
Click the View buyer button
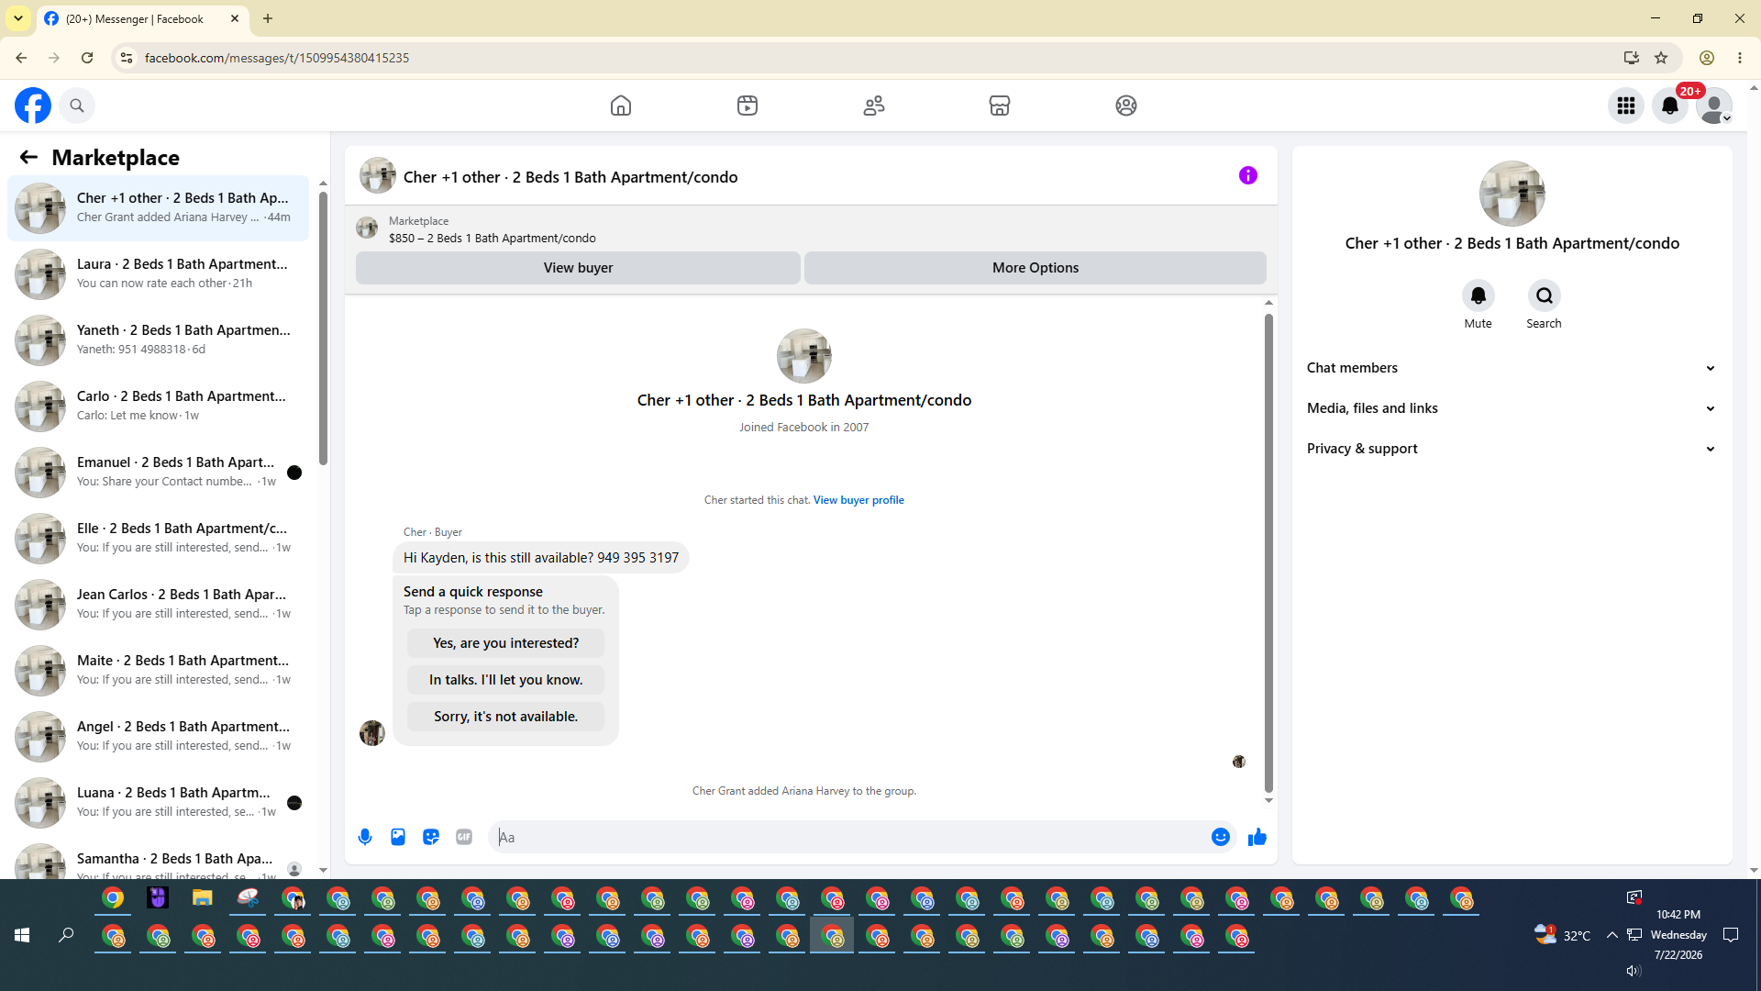[x=578, y=268]
